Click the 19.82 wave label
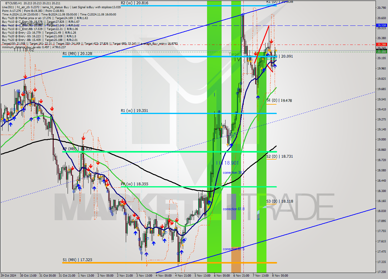 (24, 49)
